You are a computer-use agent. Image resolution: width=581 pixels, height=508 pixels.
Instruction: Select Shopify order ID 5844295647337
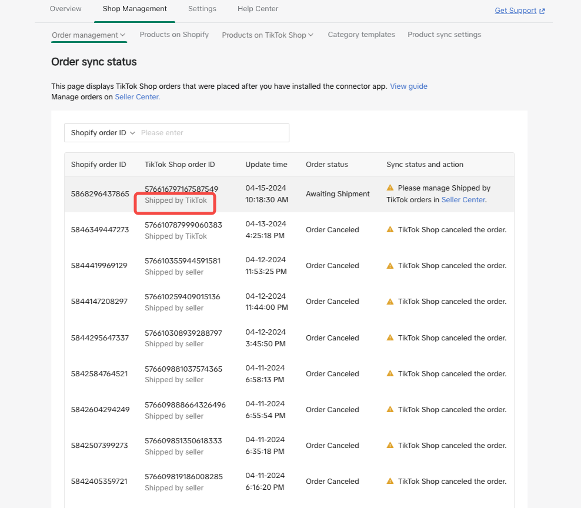pos(100,338)
